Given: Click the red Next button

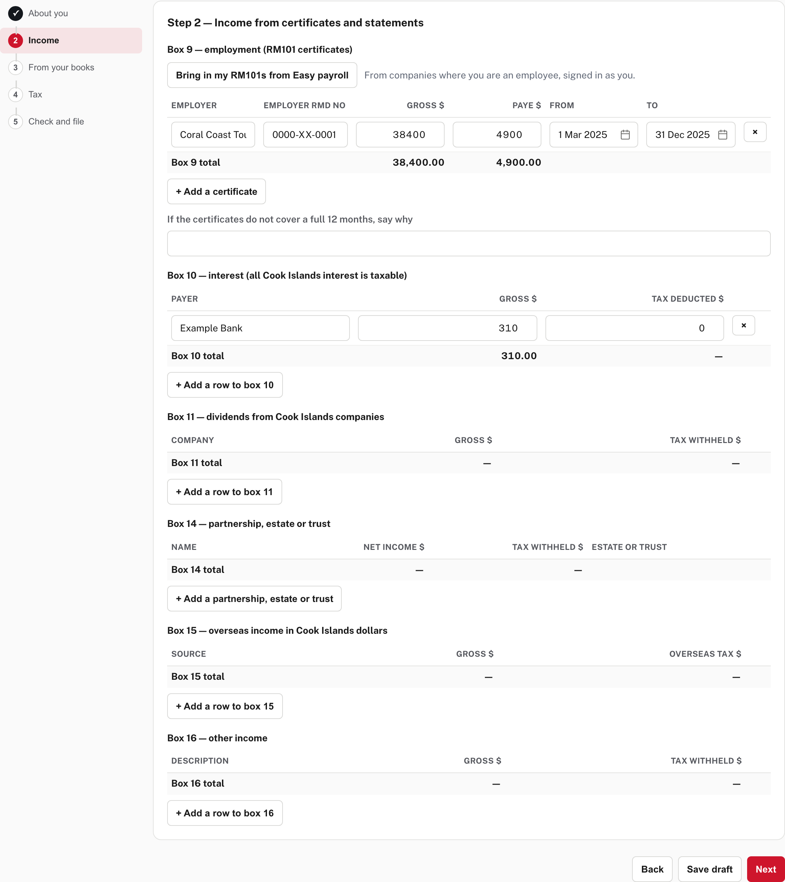Looking at the screenshot, I should coord(766,869).
